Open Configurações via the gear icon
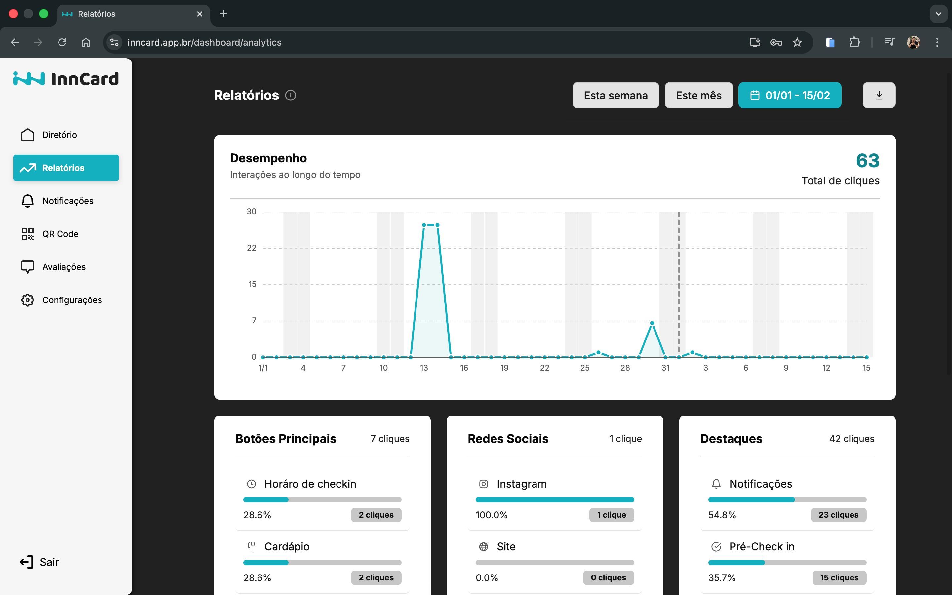Screen dimensions: 952x595 (27, 300)
